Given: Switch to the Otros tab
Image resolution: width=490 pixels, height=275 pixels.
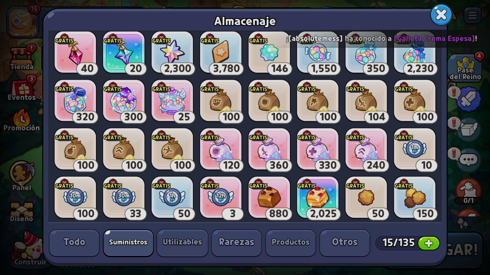Looking at the screenshot, I should pyautogui.click(x=345, y=242).
